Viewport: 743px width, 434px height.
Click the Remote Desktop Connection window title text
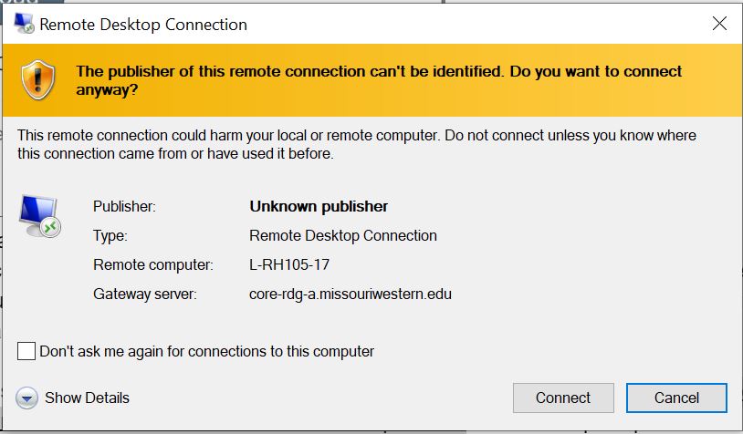click(x=145, y=25)
